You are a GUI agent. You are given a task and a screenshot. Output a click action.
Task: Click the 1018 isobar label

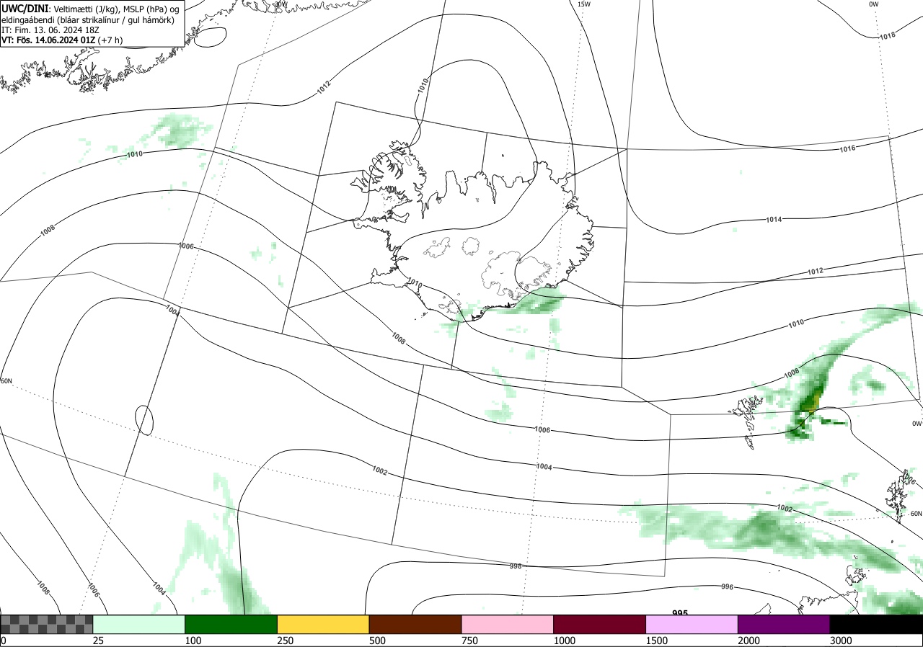pyautogui.click(x=888, y=36)
